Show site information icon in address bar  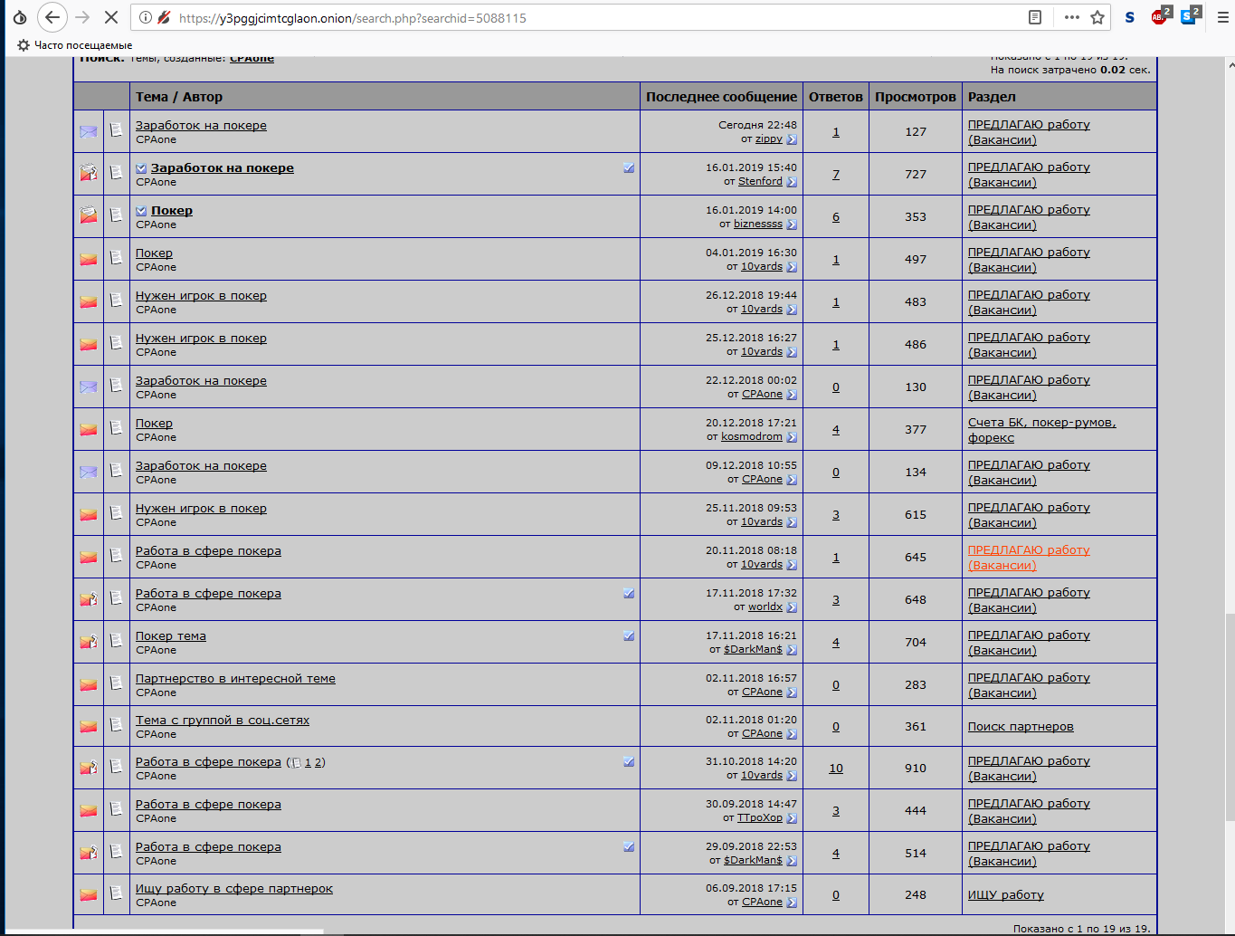click(x=145, y=17)
